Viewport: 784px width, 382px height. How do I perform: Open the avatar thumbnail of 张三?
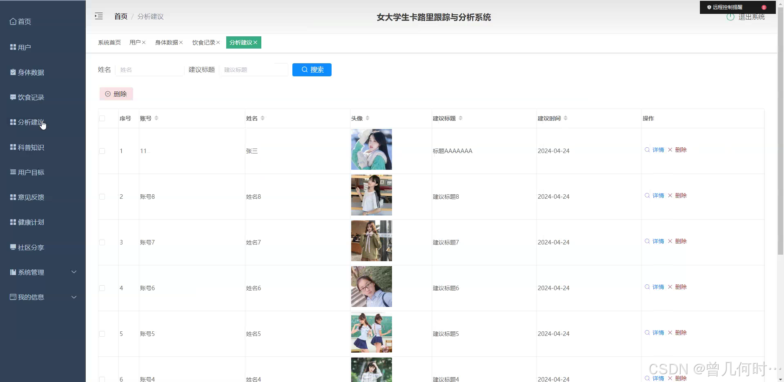pos(372,149)
